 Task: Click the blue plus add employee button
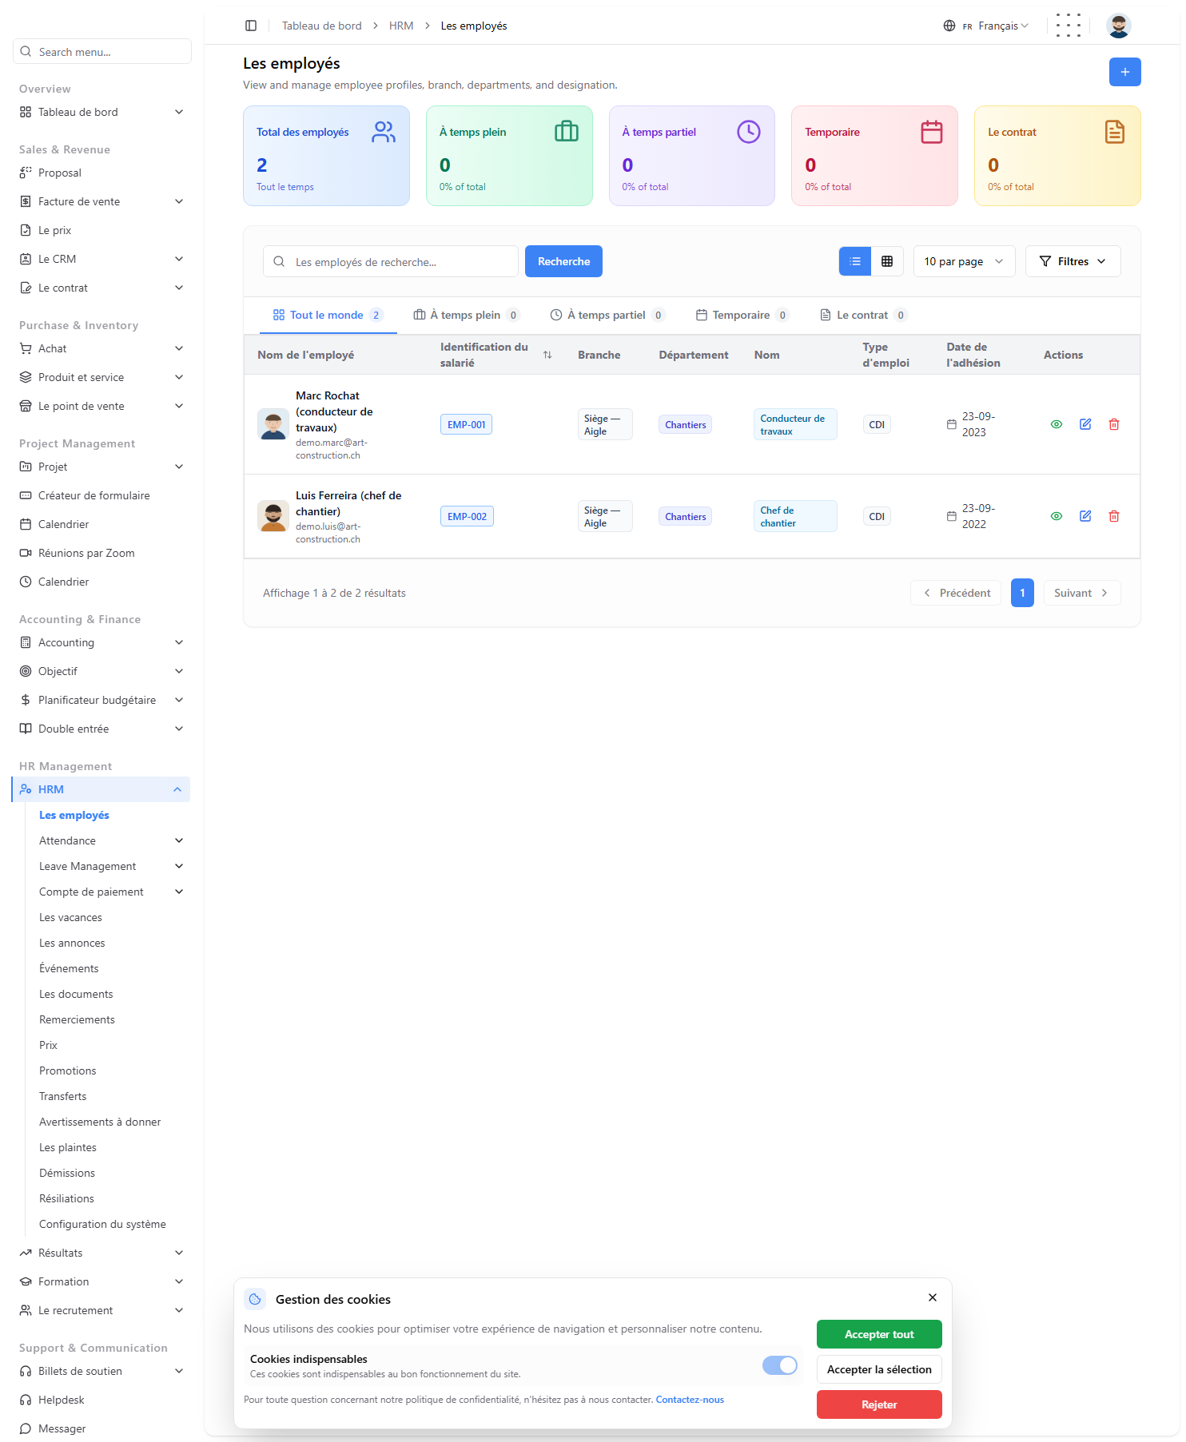[x=1124, y=72]
